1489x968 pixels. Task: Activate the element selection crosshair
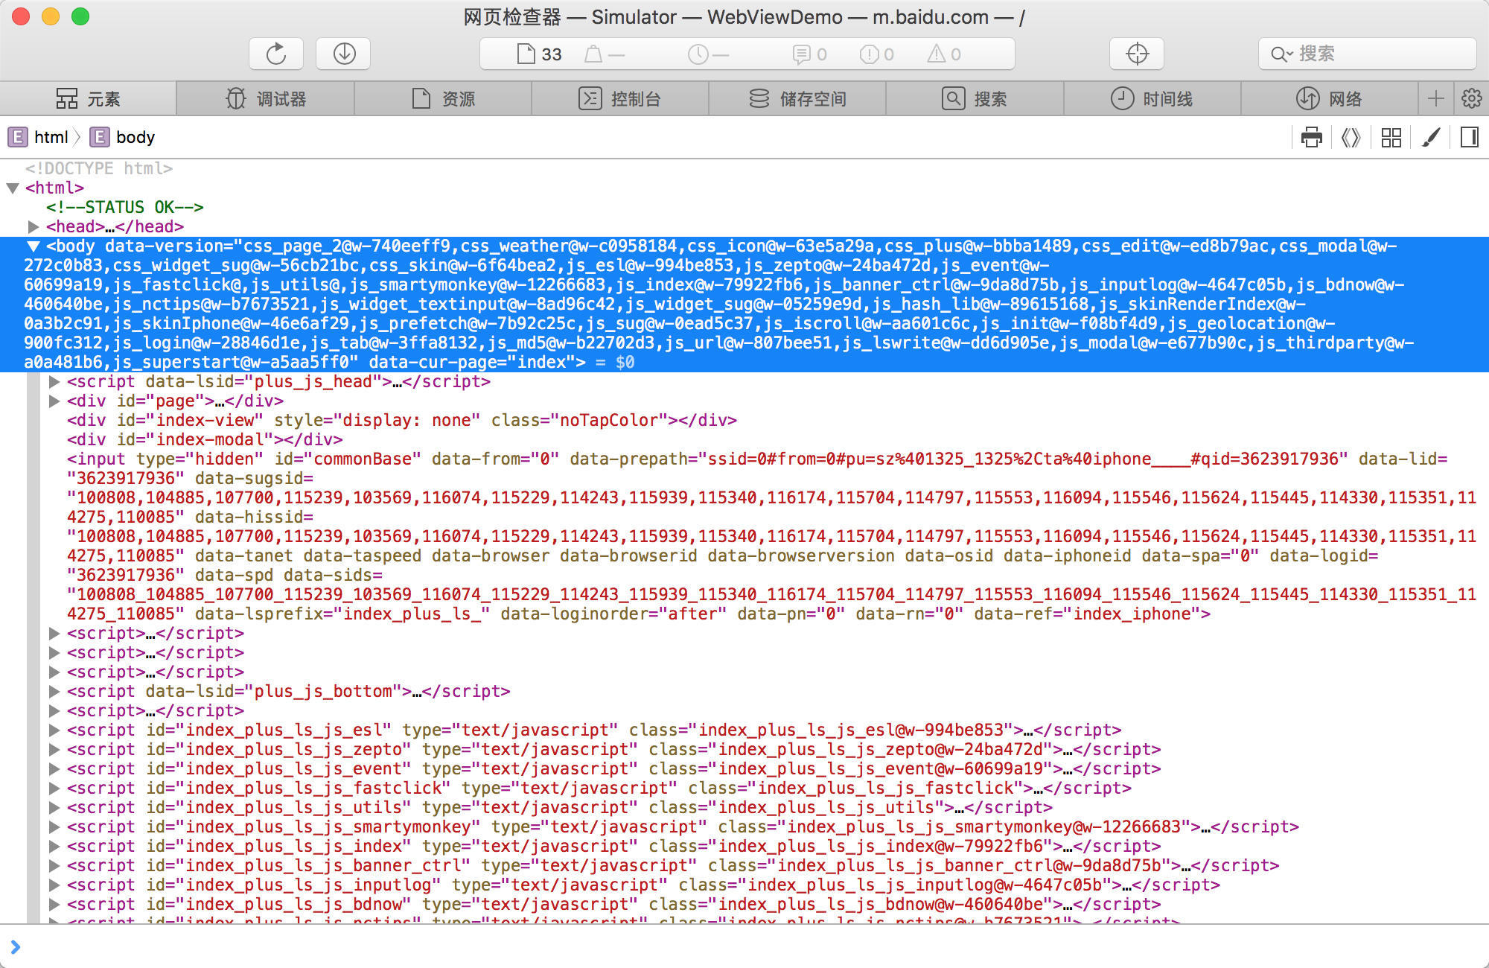coord(1137,54)
